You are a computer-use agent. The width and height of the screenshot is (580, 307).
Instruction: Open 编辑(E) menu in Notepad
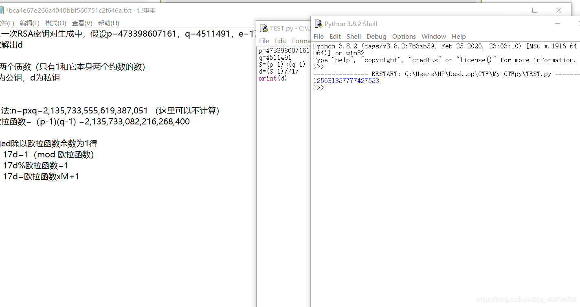tap(30, 23)
